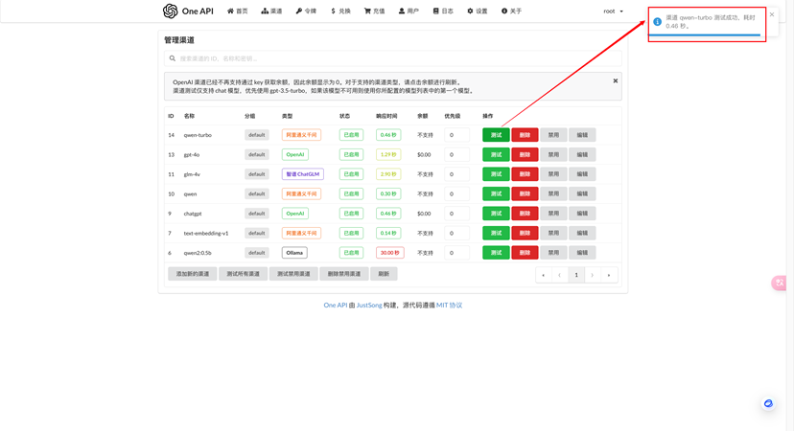Open the chat assistant bubble icon at bottom right
794x431 pixels.
click(x=768, y=404)
